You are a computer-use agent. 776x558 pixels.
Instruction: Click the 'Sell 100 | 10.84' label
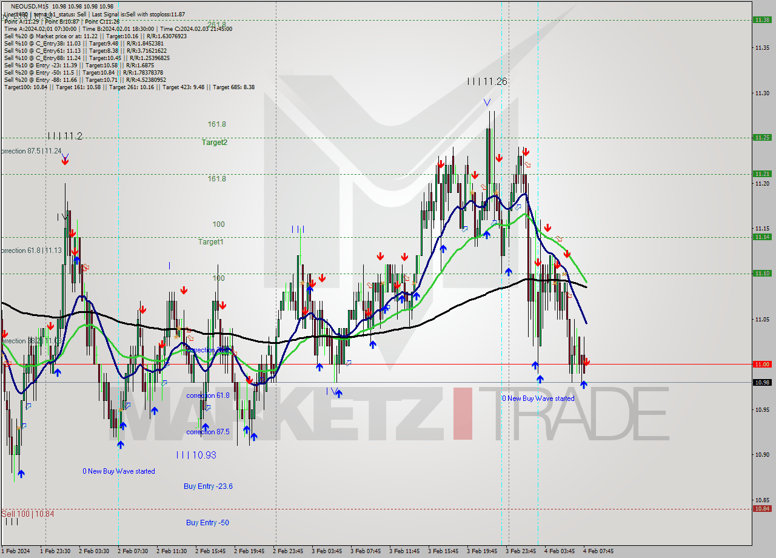tap(27, 514)
